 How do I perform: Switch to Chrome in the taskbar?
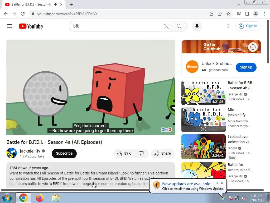click(x=23, y=198)
